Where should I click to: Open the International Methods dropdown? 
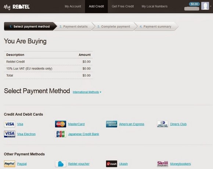click(x=87, y=92)
